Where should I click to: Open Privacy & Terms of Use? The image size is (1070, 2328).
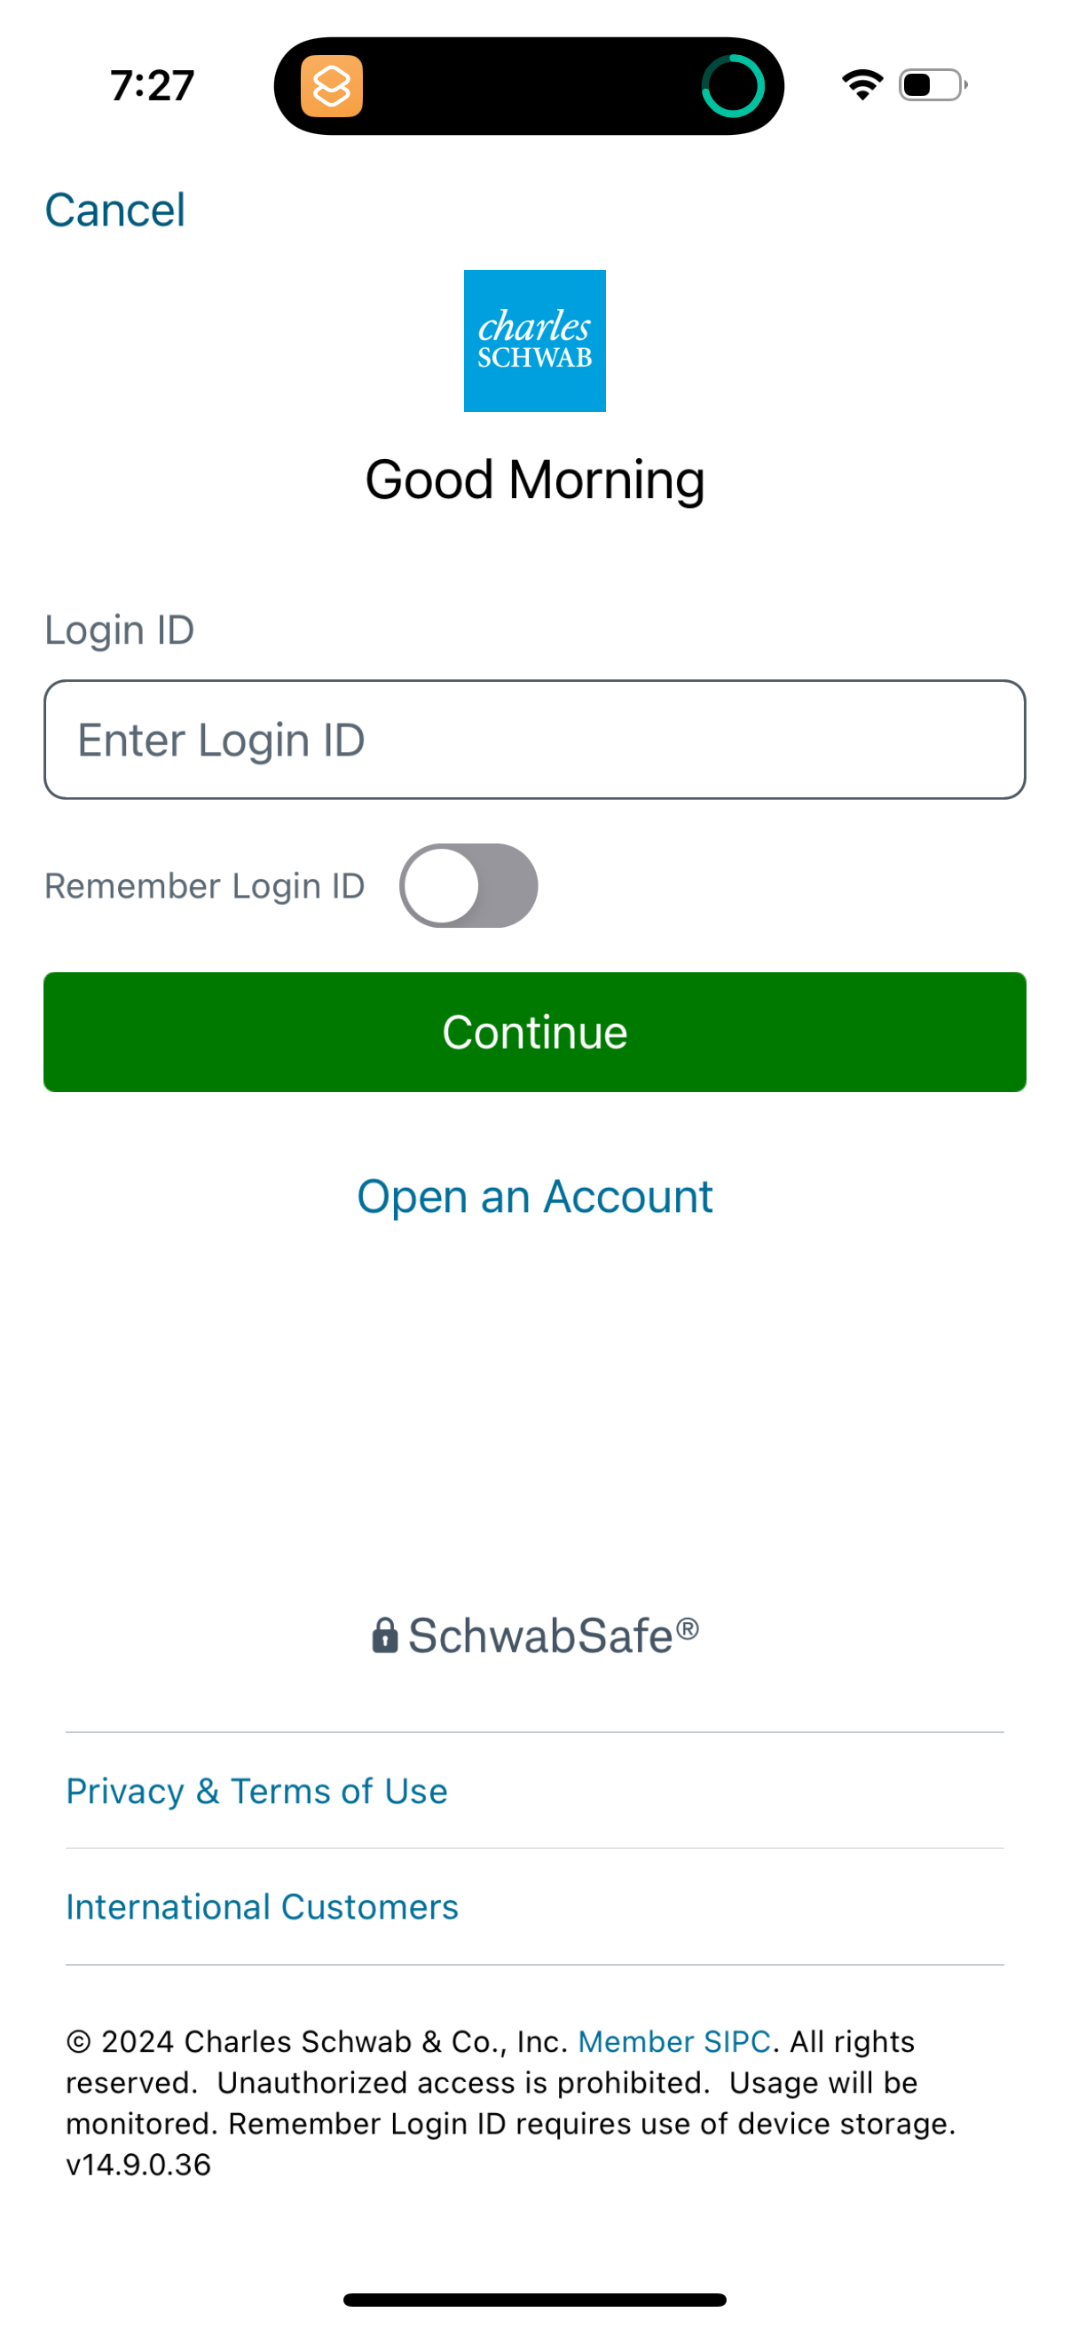[x=256, y=1790]
